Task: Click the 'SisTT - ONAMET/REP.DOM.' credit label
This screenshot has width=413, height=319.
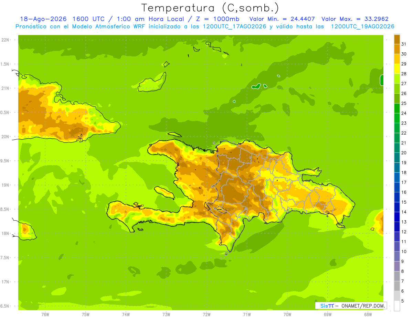Action: pos(351,306)
